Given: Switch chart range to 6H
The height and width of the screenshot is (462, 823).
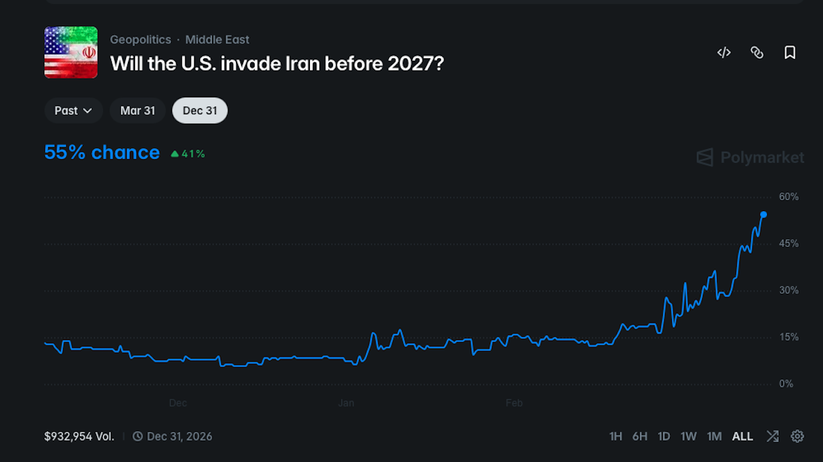Looking at the screenshot, I should [640, 436].
